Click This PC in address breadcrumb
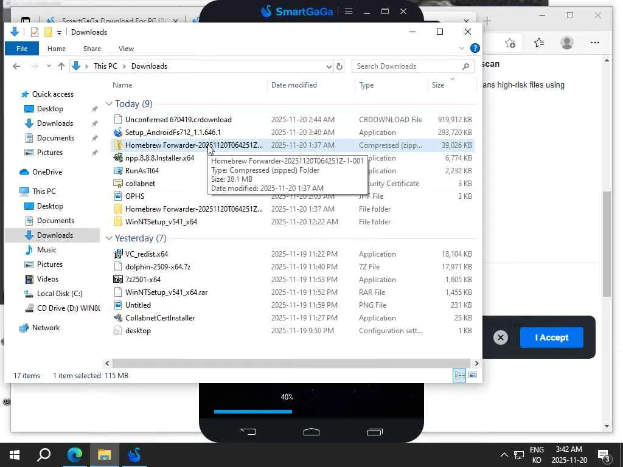 105,66
